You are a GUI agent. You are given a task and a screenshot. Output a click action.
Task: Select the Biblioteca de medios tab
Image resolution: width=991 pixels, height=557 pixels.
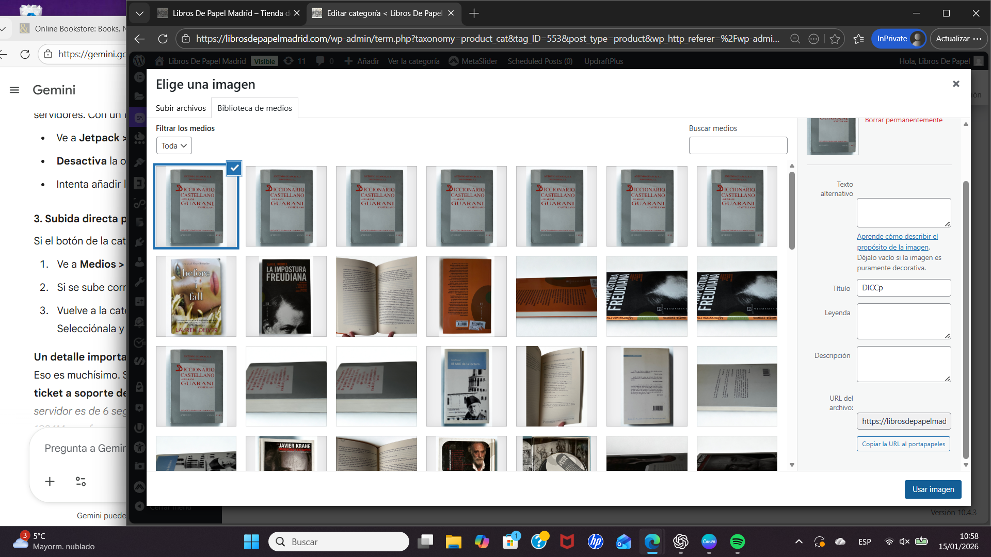click(x=254, y=108)
